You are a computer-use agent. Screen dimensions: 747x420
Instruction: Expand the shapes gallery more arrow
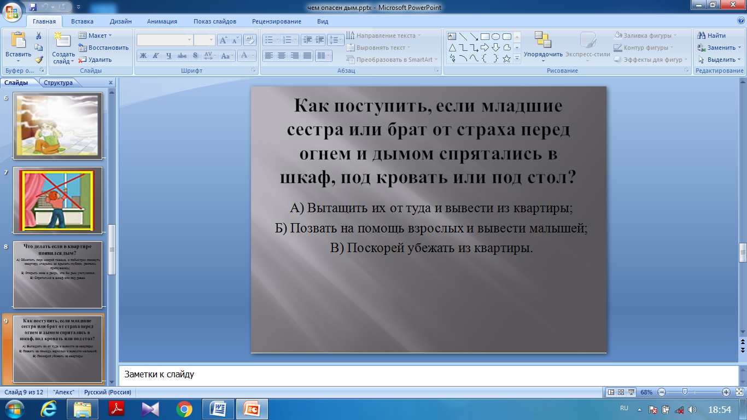[x=517, y=59]
